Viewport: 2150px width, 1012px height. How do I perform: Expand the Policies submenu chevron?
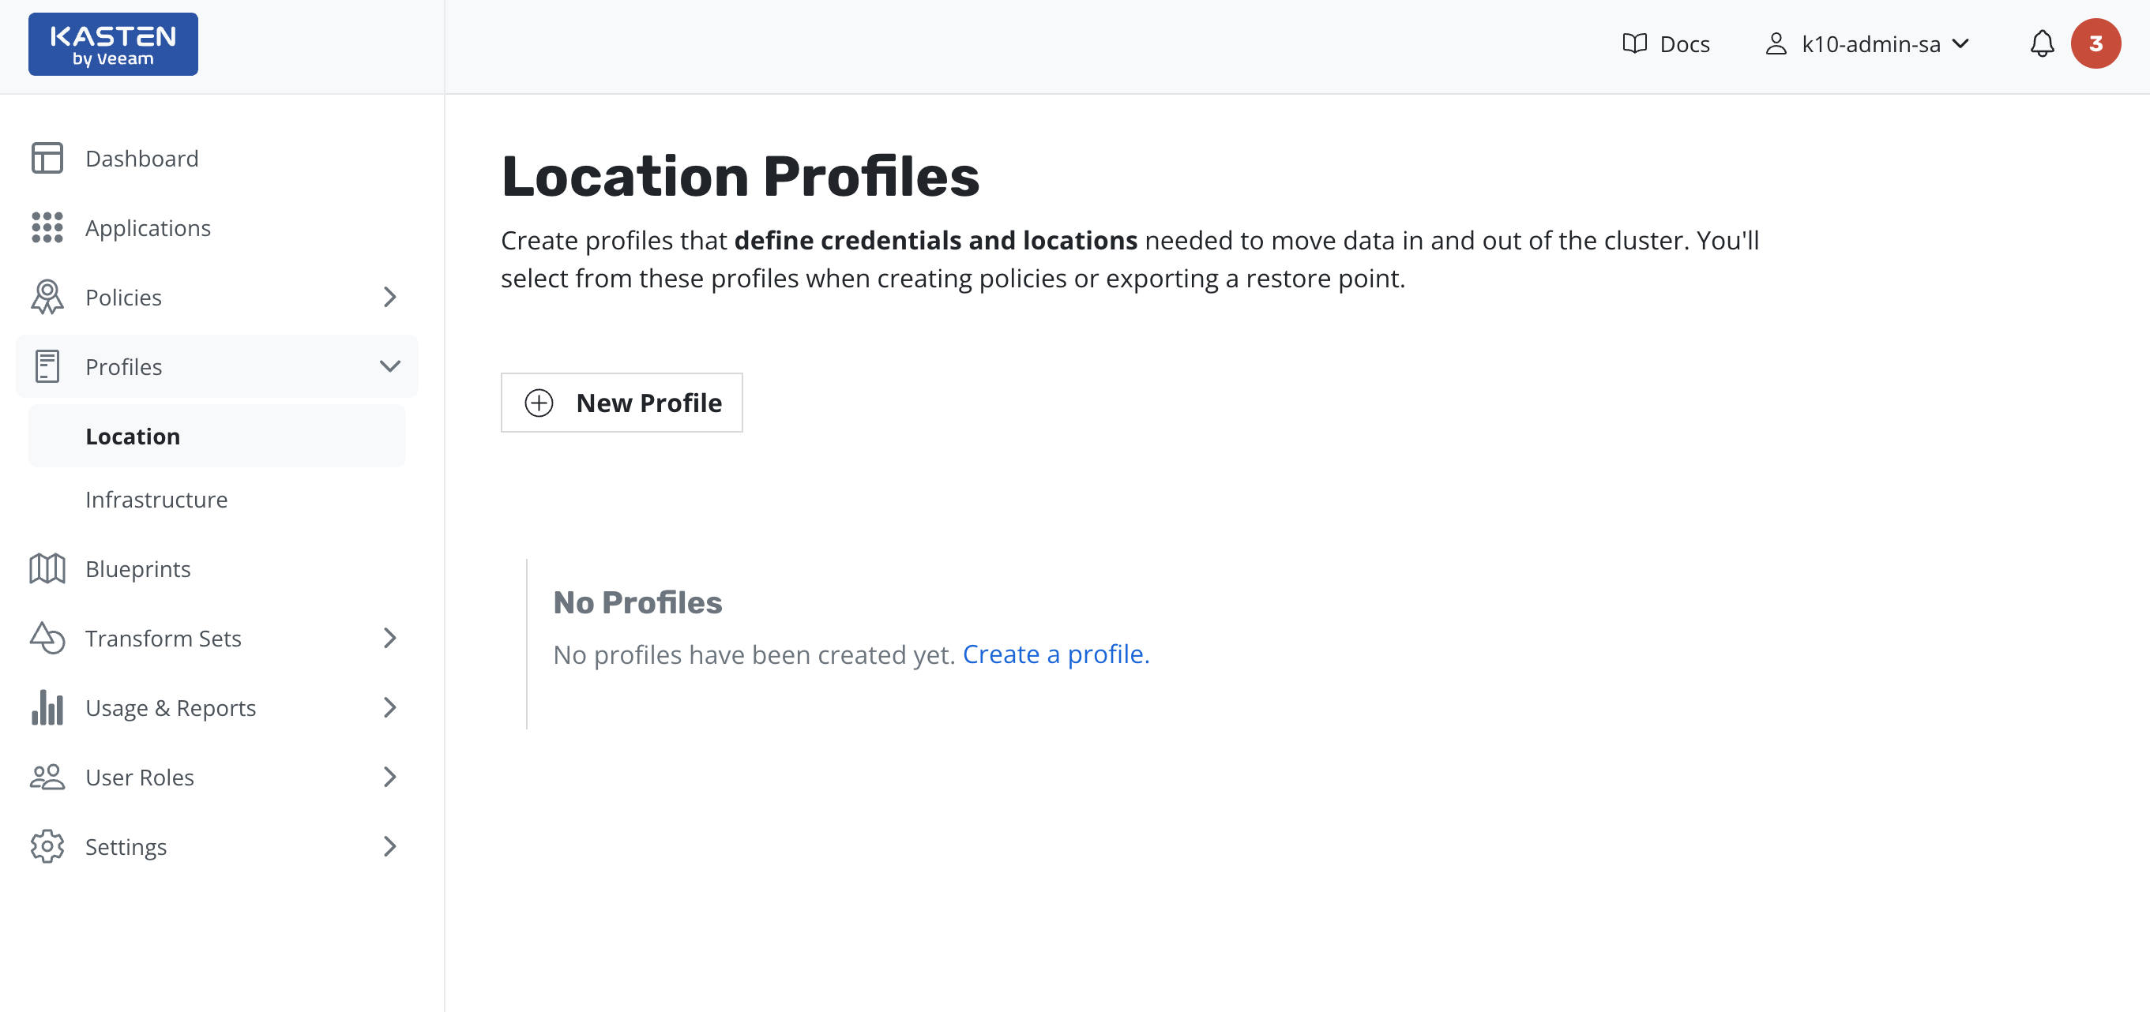tap(389, 297)
